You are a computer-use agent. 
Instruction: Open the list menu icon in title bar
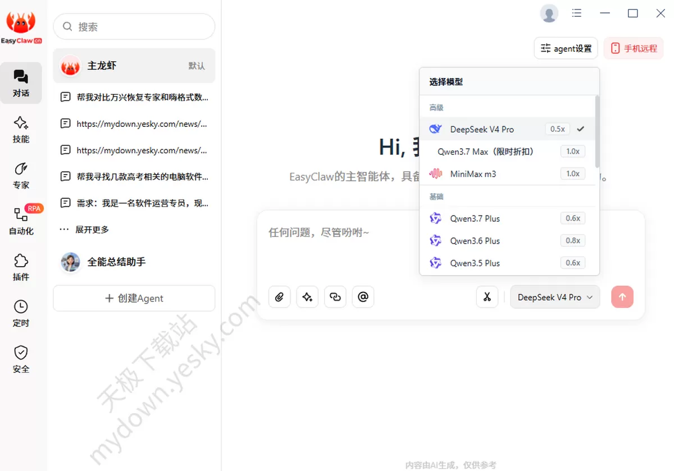click(577, 13)
